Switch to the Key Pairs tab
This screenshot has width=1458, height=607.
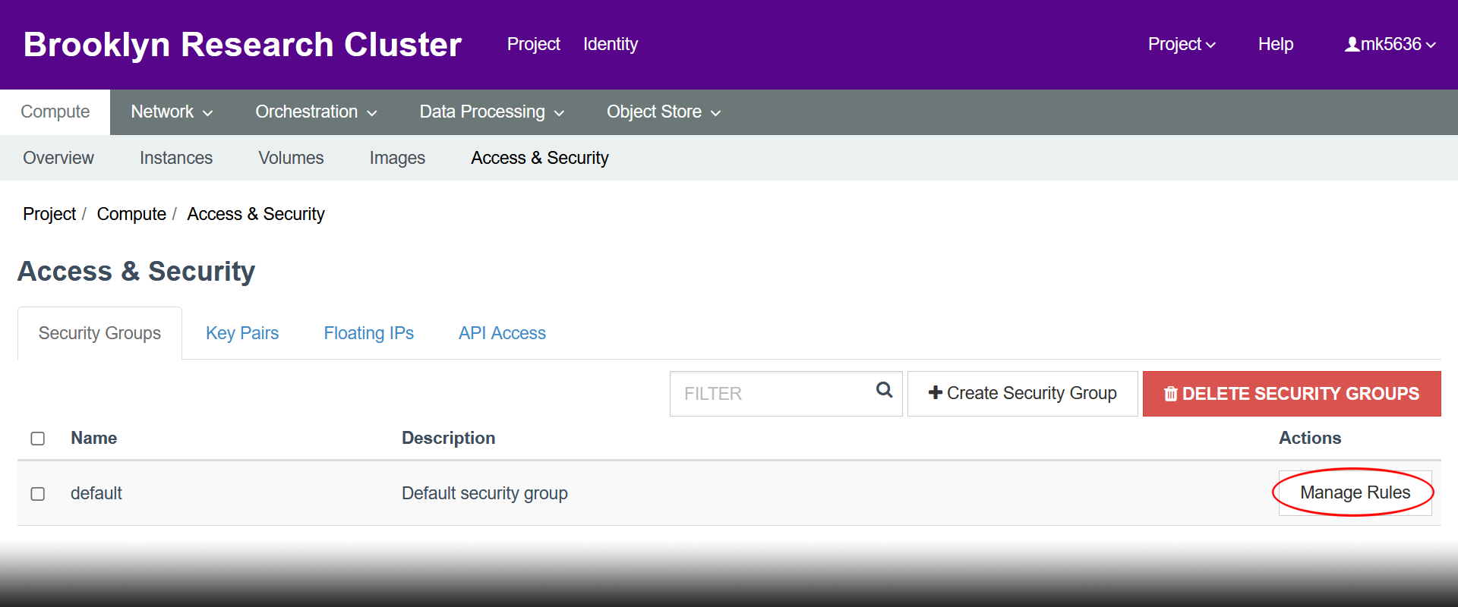coord(242,333)
